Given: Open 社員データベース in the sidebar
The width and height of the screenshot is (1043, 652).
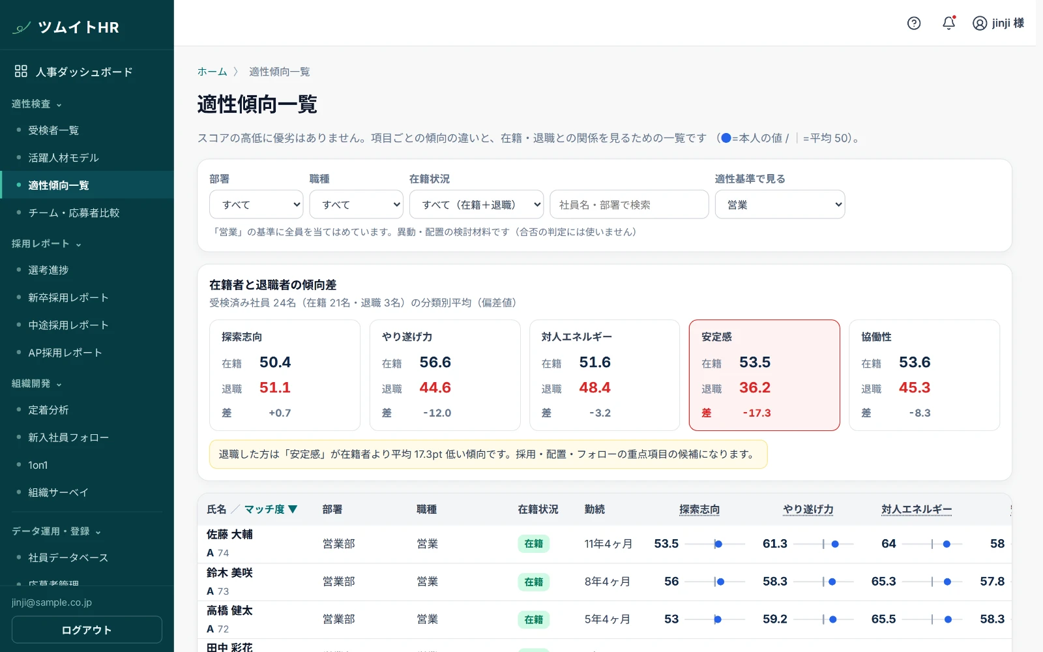Looking at the screenshot, I should click(x=87, y=558).
